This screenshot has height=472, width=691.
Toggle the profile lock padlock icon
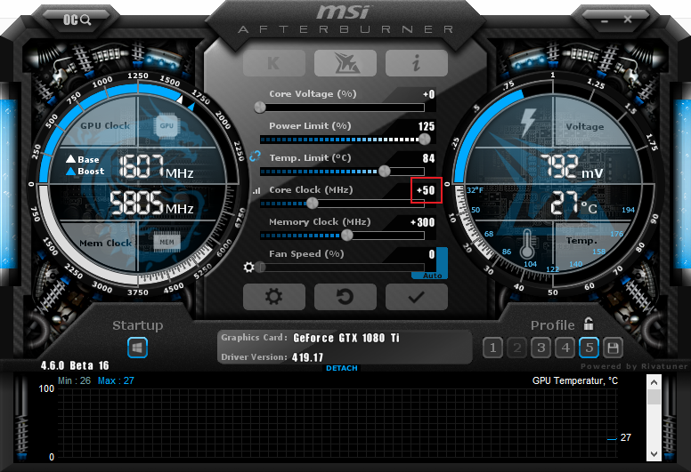click(589, 324)
